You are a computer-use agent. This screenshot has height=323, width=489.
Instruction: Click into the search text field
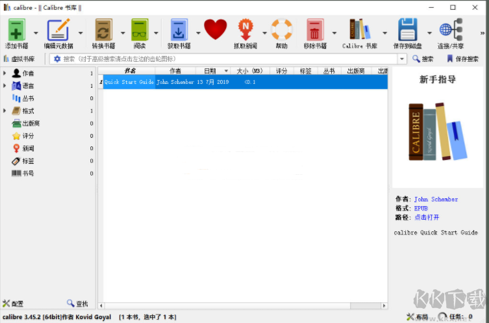coord(227,59)
